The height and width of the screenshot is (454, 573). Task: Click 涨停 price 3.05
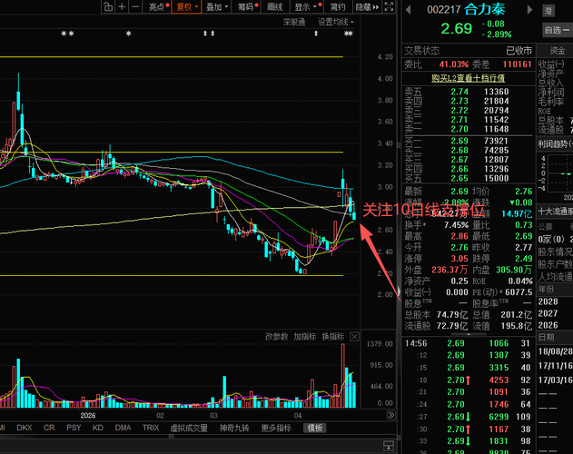click(459, 259)
